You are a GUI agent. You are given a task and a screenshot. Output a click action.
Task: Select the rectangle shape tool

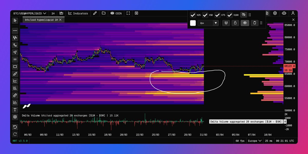pyautogui.click(x=15, y=67)
